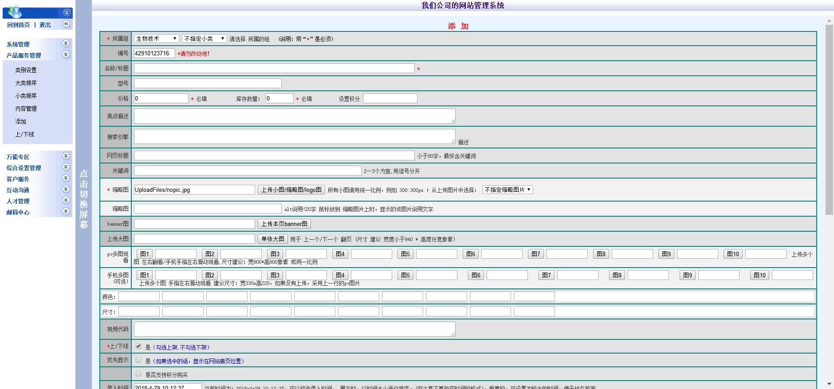
Task: Expand 互动沟通 section arrow icon
Action: 66,189
